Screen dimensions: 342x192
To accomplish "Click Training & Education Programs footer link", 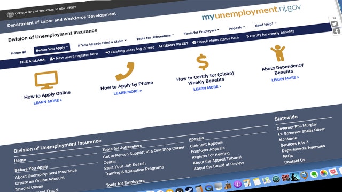I will [134, 171].
